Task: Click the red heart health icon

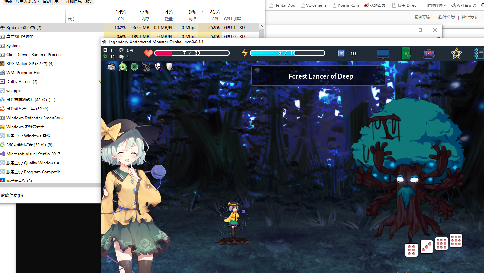Action: (x=148, y=53)
